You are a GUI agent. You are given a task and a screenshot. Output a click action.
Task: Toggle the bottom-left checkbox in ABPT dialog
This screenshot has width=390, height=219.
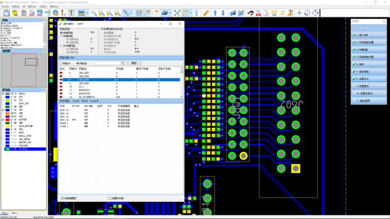coord(62,198)
